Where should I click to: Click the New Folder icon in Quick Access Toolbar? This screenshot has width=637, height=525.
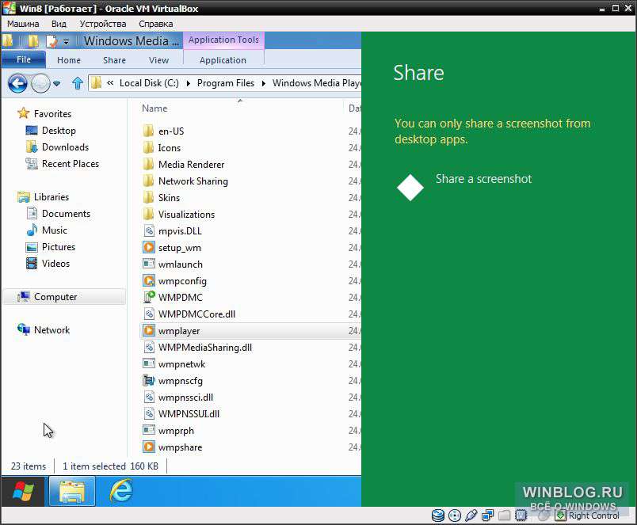click(33, 41)
